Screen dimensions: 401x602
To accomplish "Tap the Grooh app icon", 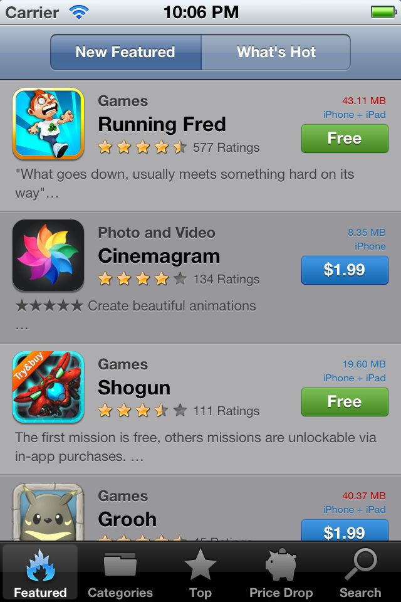I will click(48, 512).
